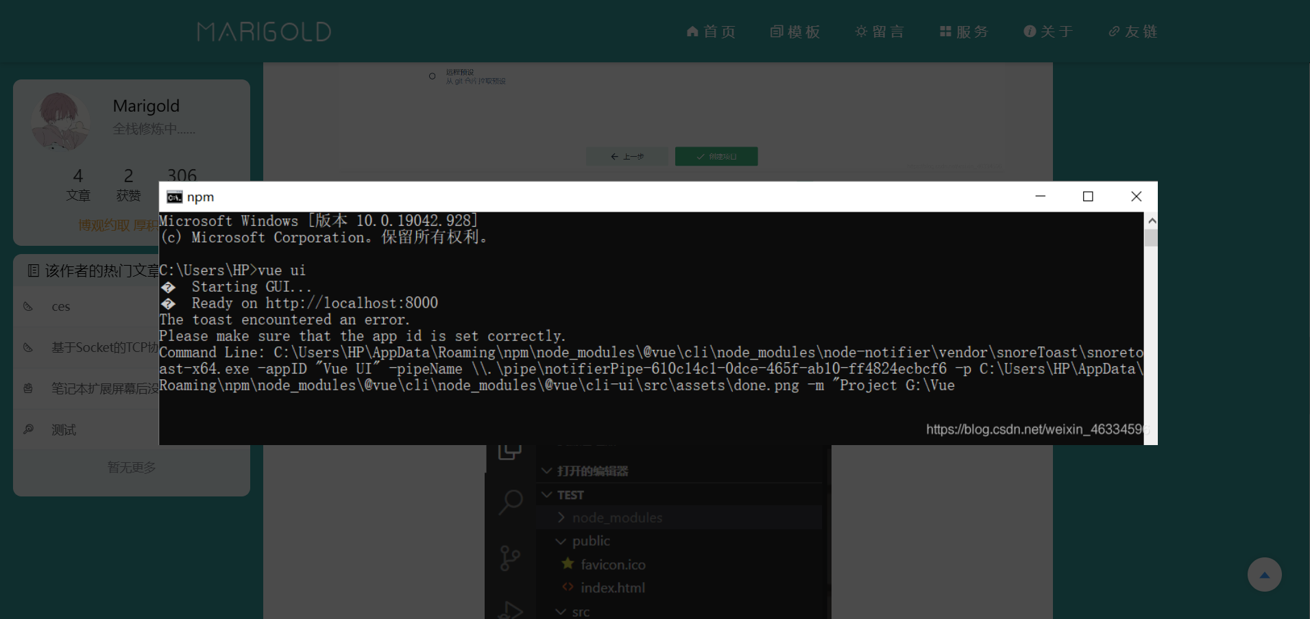Open the 关于 nav item
1310x619 pixels.
(1048, 31)
